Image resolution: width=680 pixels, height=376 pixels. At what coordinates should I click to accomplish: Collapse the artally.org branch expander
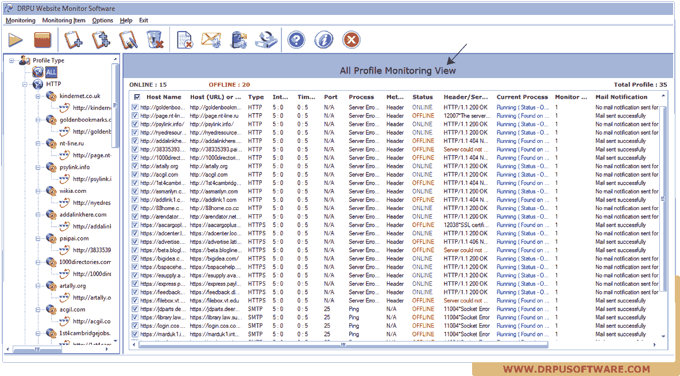click(x=38, y=286)
